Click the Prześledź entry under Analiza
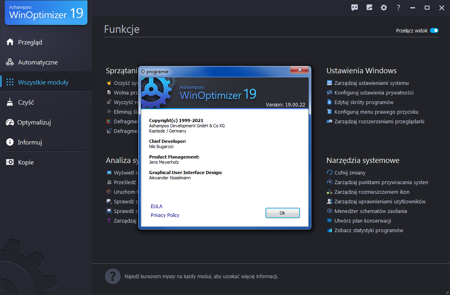Image resolution: width=450 pixels, height=295 pixels. tap(122, 182)
